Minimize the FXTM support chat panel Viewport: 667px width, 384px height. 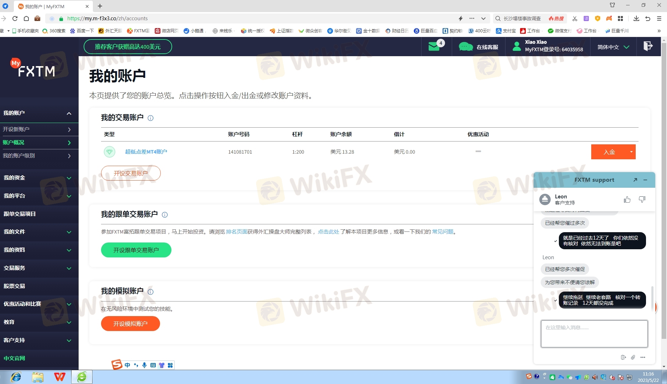[645, 180]
